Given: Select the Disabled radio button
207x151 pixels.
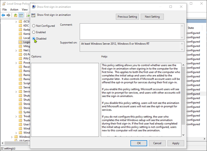Looking at the screenshot, I should coord(34,39).
